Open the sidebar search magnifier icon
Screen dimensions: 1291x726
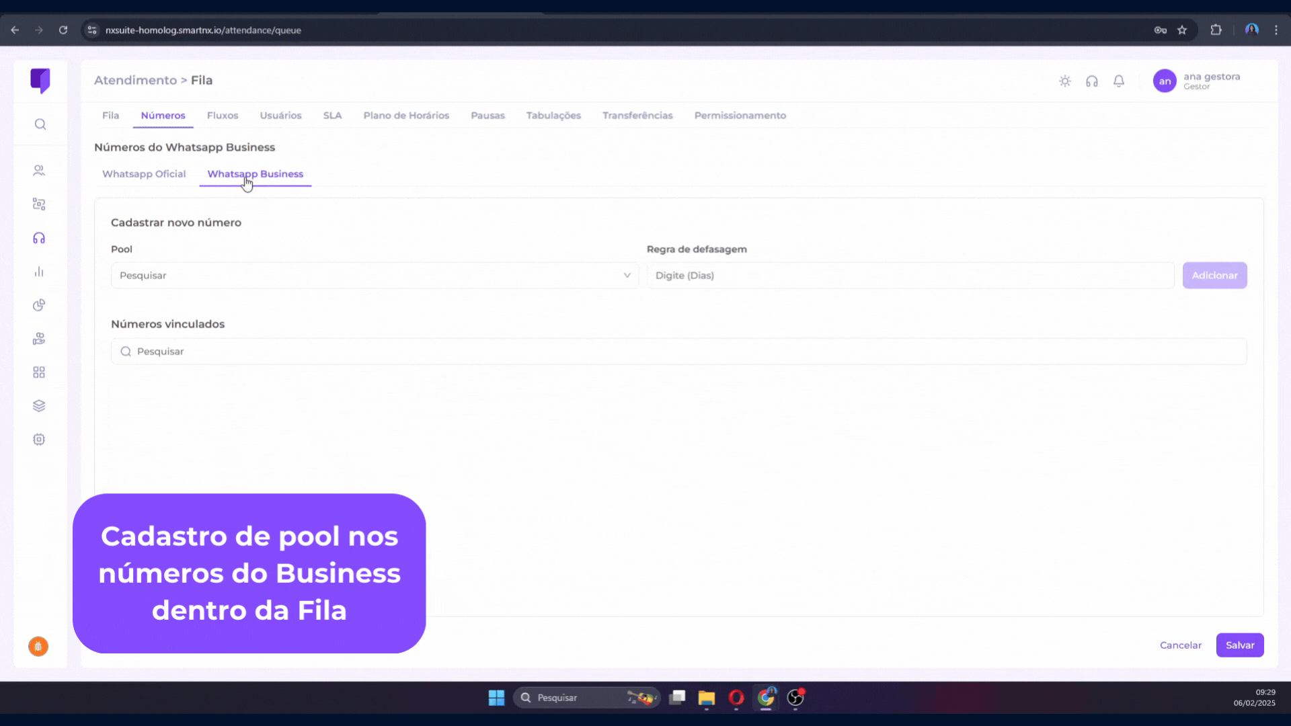[40, 124]
